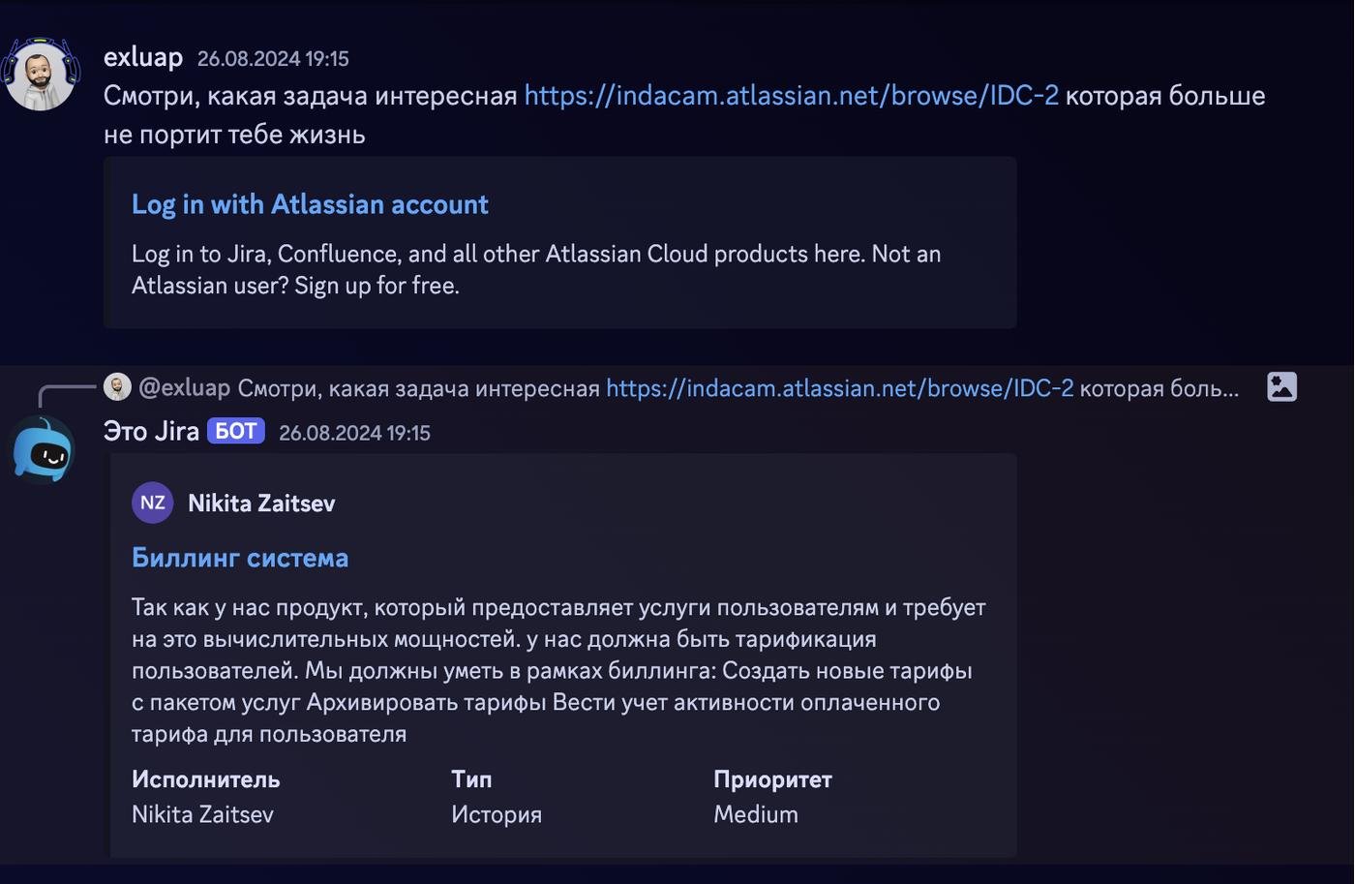Viewport: 1355px width, 884px height.
Task: Click the "Это Jira" bot username
Action: 151,432
